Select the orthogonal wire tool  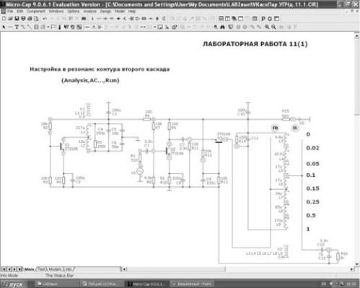tap(23, 27)
